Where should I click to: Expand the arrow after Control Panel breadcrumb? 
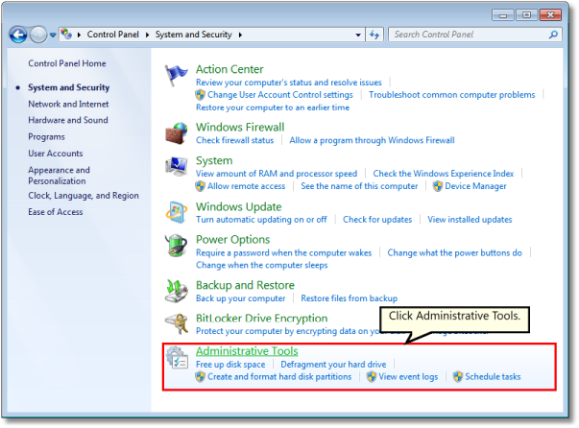pyautogui.click(x=147, y=35)
